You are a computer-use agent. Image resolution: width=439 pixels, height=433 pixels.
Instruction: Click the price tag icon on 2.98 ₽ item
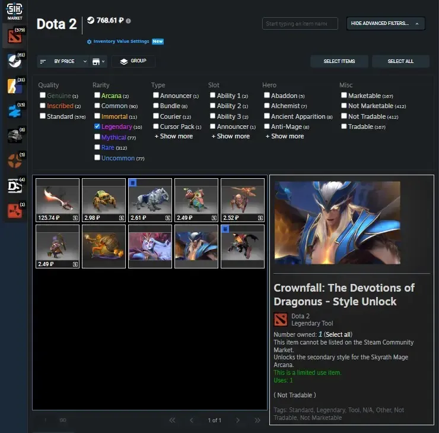[122, 218]
